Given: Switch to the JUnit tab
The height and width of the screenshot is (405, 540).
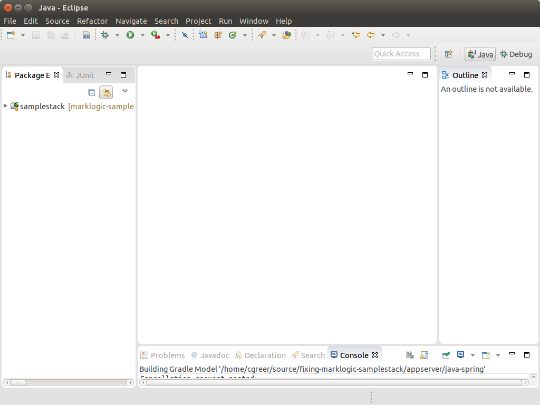Looking at the screenshot, I should pyautogui.click(x=80, y=75).
